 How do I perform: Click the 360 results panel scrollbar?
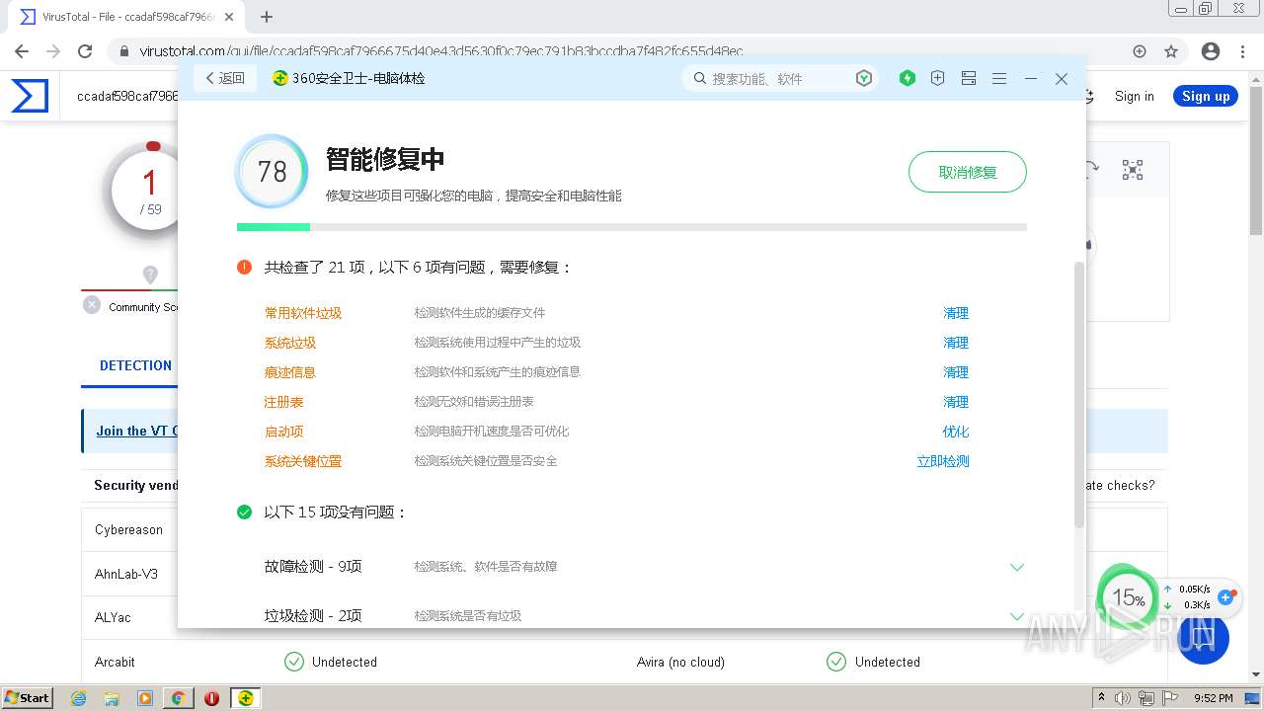[x=1079, y=395]
